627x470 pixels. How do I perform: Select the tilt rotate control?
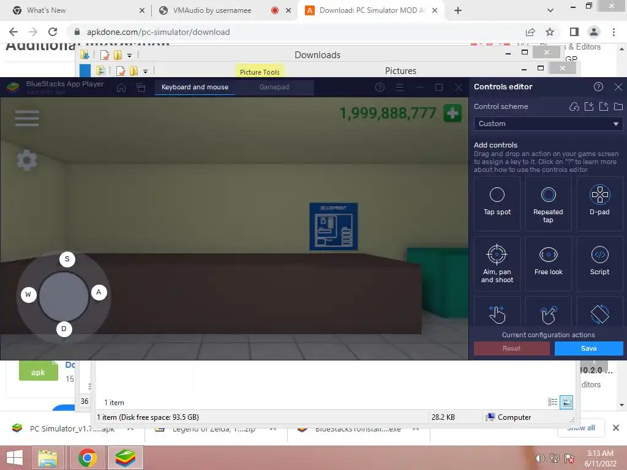tap(599, 314)
